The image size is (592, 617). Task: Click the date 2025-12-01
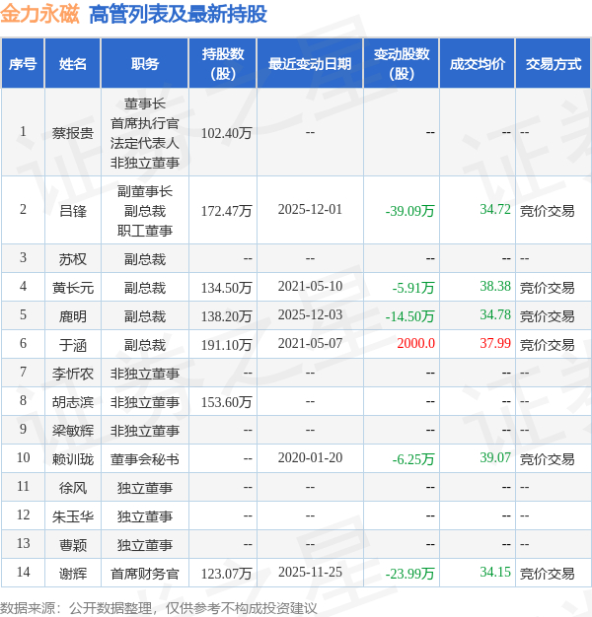tap(310, 209)
